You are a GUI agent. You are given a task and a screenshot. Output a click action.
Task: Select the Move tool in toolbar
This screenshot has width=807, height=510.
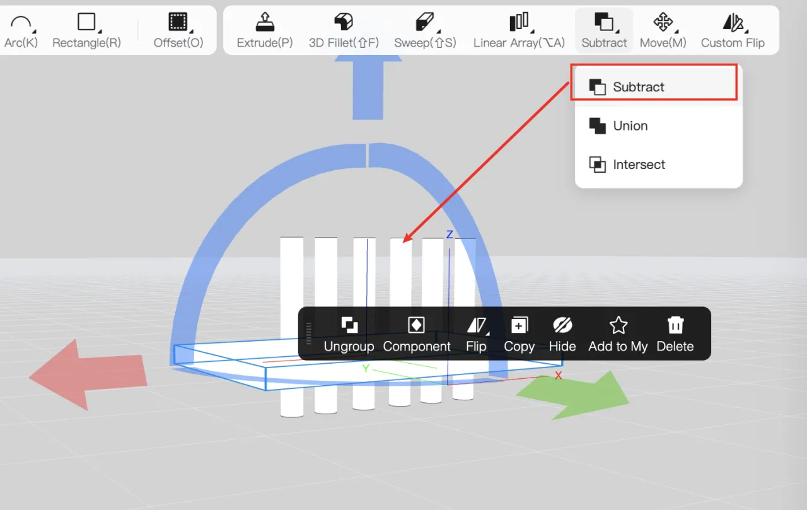pos(663,24)
